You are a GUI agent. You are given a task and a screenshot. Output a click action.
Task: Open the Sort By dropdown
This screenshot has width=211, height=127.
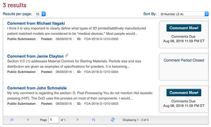[x=184, y=14]
